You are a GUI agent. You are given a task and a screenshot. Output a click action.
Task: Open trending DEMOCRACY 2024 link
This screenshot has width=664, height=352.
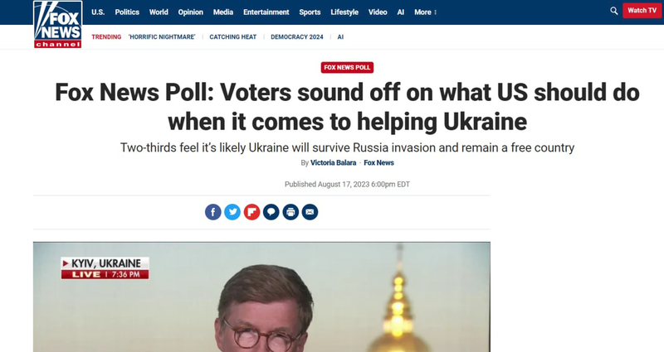coord(297,37)
